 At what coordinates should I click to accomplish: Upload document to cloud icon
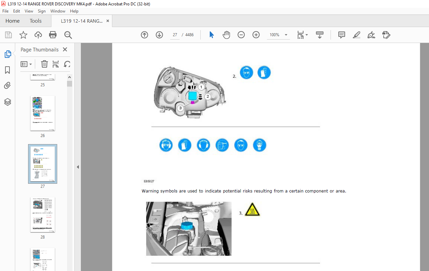pos(38,35)
